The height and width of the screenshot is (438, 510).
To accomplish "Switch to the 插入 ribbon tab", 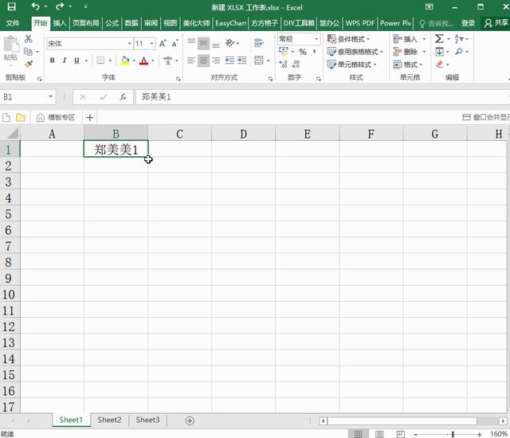I will [x=60, y=23].
